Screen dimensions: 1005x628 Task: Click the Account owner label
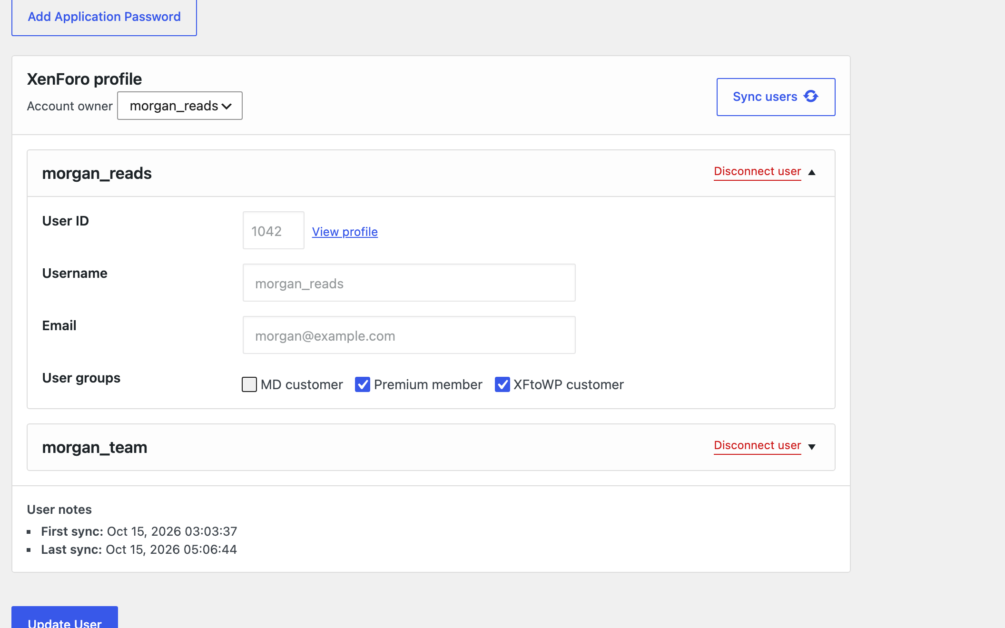(x=70, y=106)
